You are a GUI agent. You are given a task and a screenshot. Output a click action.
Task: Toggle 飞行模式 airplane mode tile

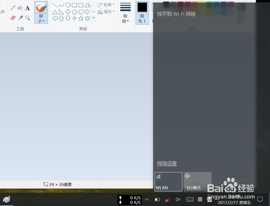[x=198, y=182]
